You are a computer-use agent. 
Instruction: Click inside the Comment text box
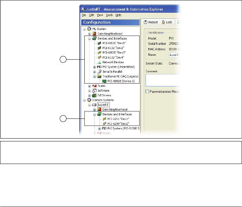163,80
